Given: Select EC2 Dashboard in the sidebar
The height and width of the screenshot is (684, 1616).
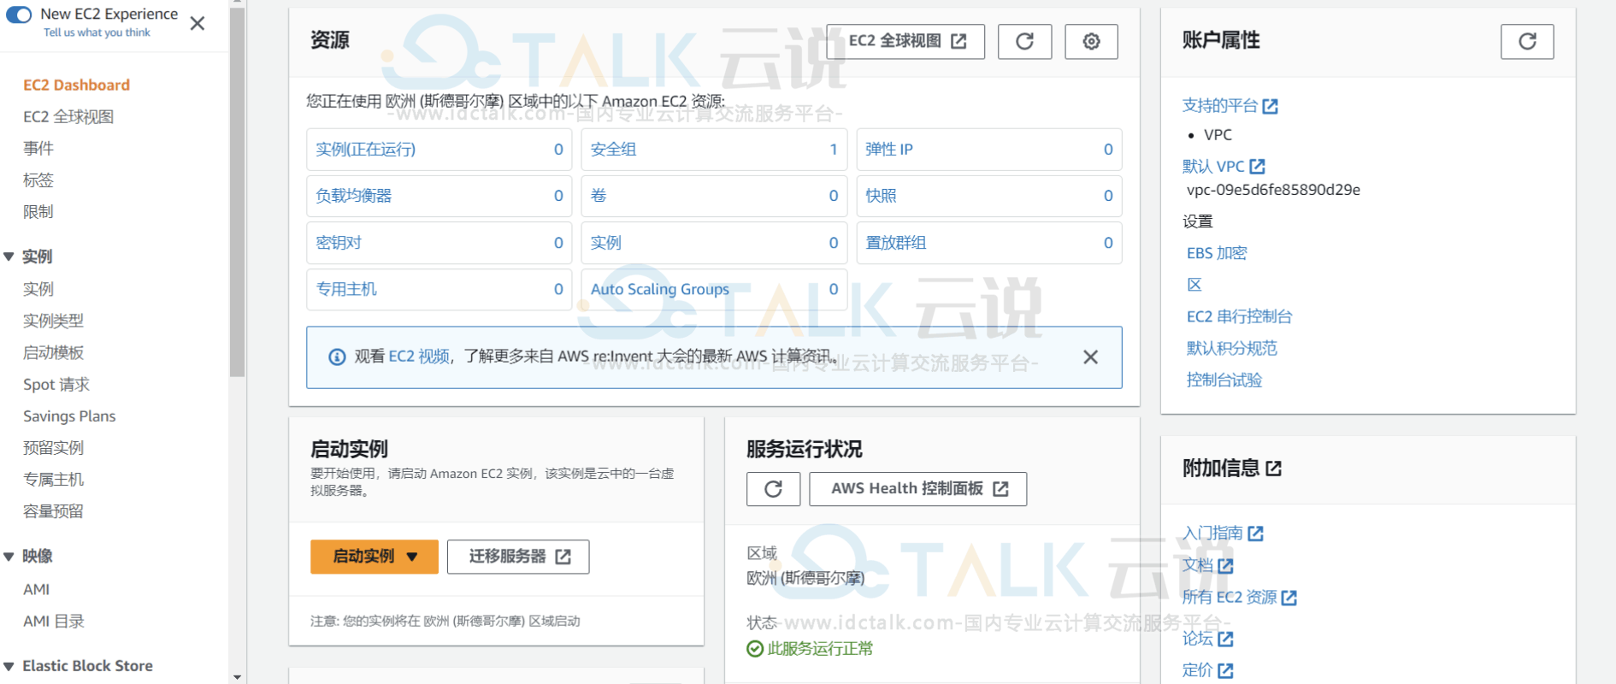Looking at the screenshot, I should pyautogui.click(x=76, y=85).
